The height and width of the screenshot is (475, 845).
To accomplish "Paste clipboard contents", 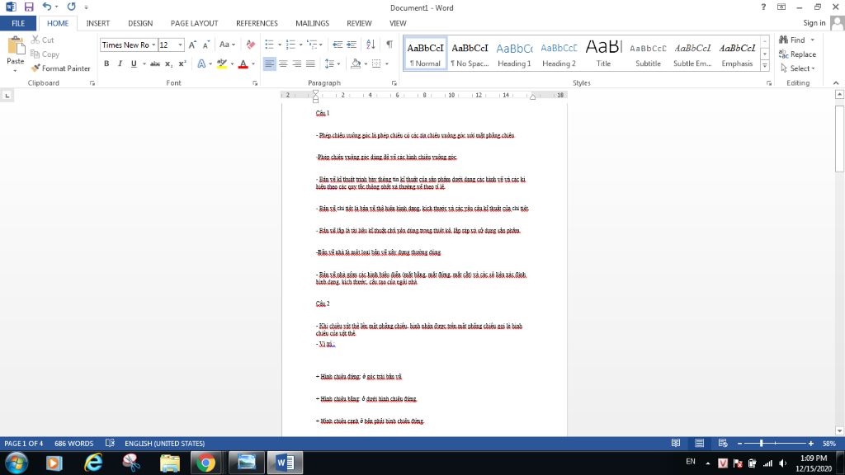I will 15,54.
